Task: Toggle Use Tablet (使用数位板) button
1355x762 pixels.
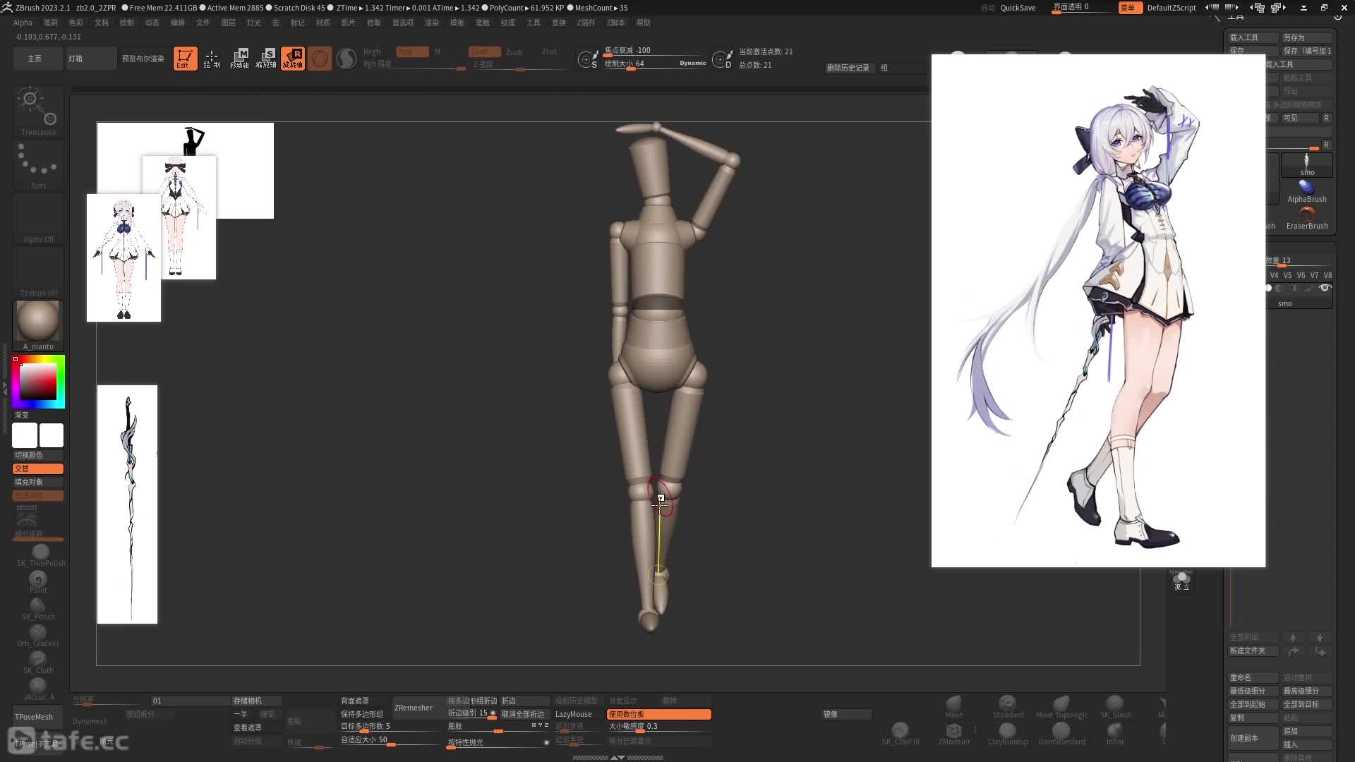Action: pyautogui.click(x=658, y=714)
